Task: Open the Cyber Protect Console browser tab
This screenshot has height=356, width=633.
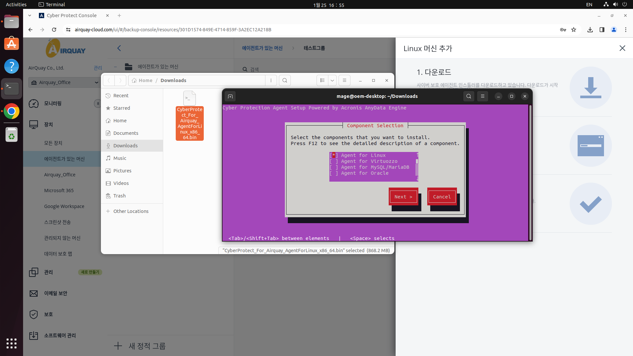Action: (x=72, y=15)
